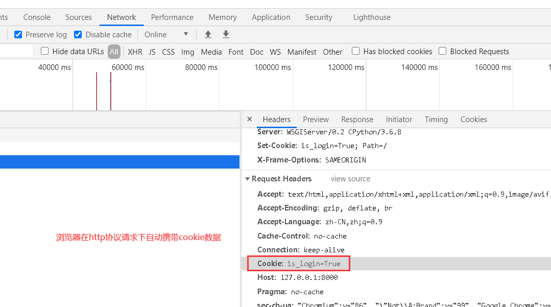Image resolution: width=551 pixels, height=307 pixels.
Task: Close the request details pane
Action: pyautogui.click(x=250, y=119)
